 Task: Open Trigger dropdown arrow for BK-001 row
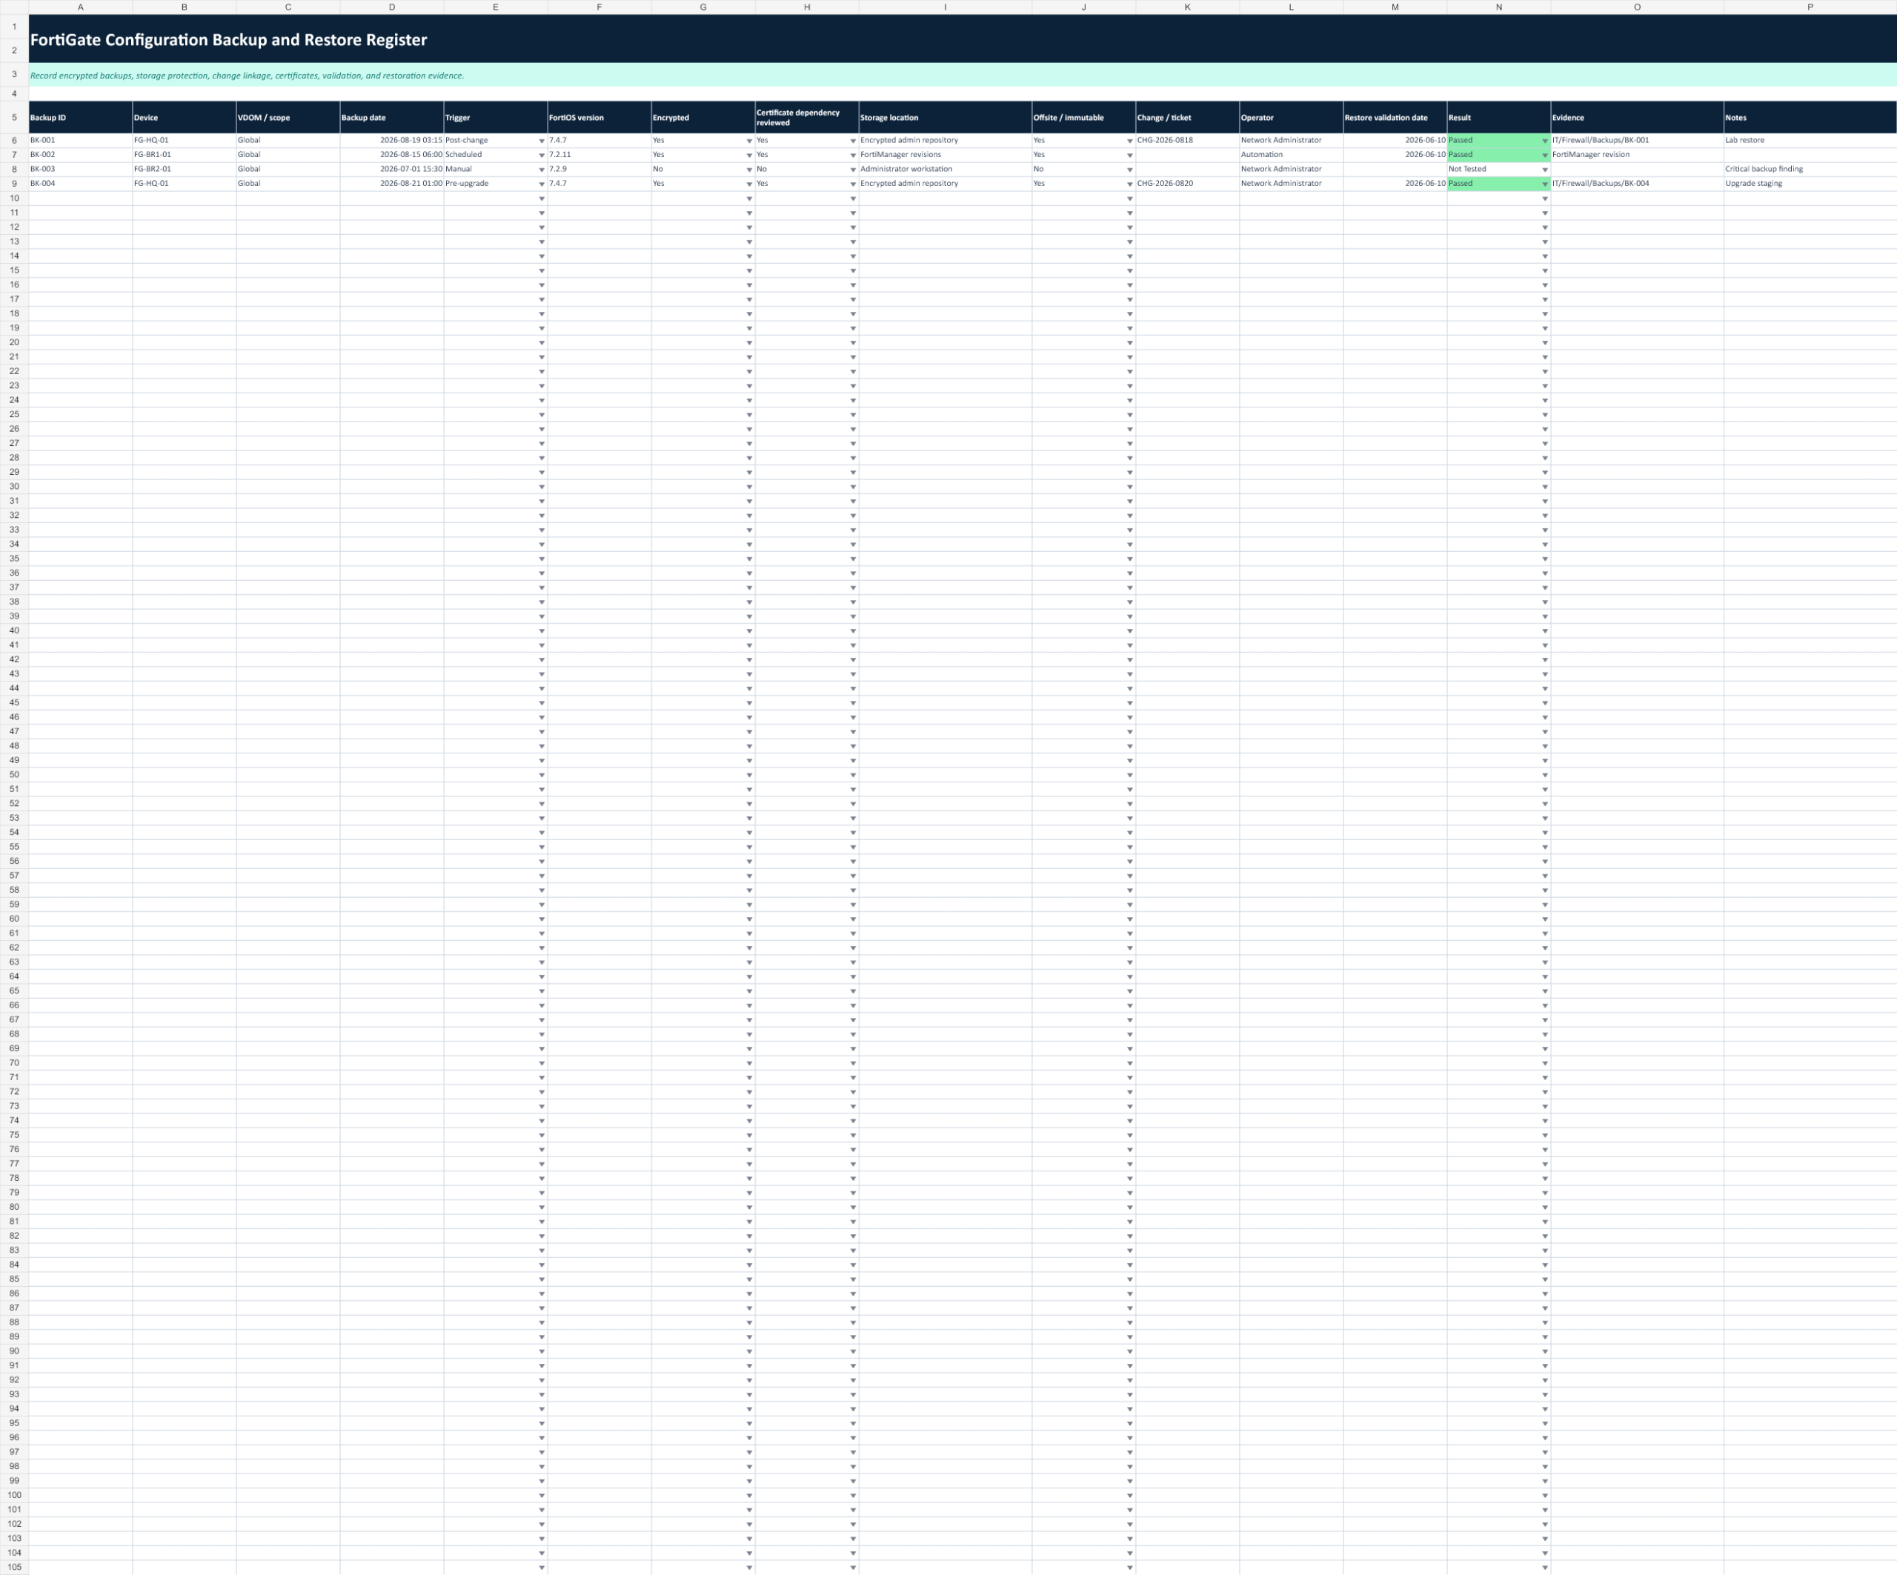pyautogui.click(x=541, y=141)
